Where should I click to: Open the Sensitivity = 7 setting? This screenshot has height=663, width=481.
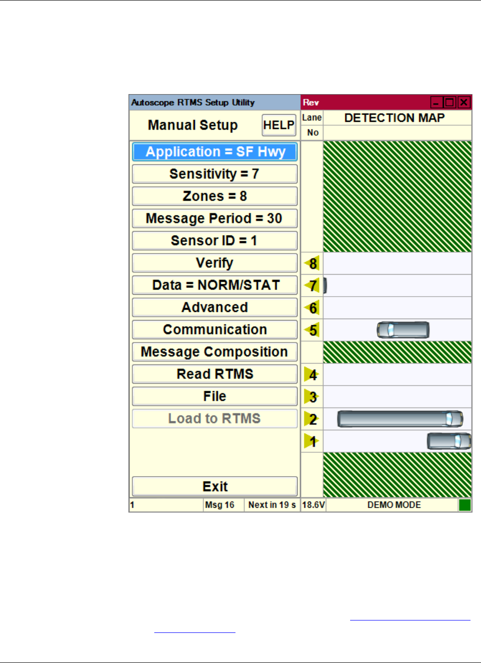[x=214, y=174]
